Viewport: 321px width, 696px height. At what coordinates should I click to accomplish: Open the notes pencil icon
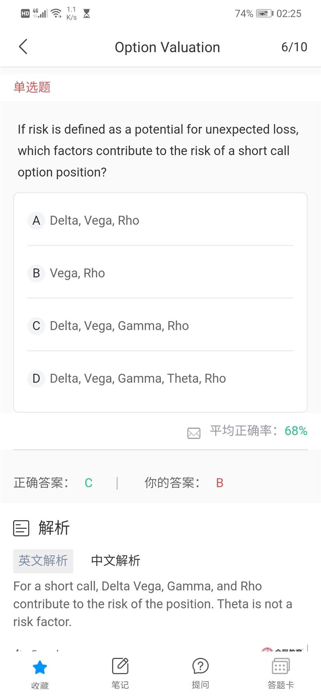click(x=120, y=667)
